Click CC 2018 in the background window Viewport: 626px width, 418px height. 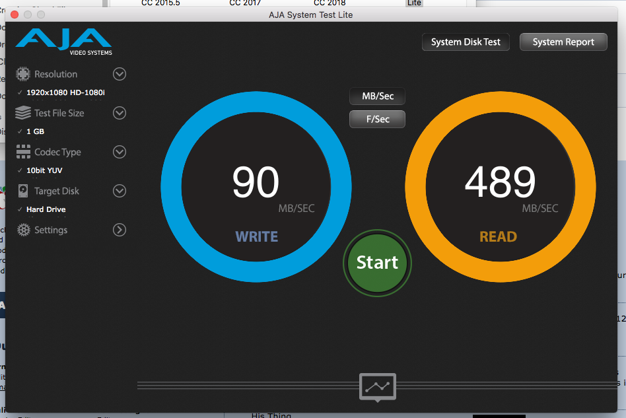(330, 3)
